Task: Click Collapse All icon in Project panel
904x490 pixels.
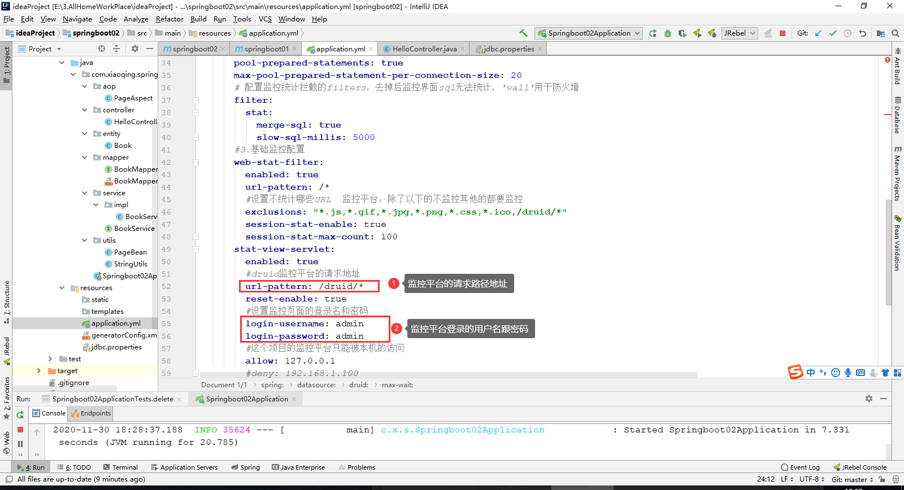Action: (x=116, y=49)
